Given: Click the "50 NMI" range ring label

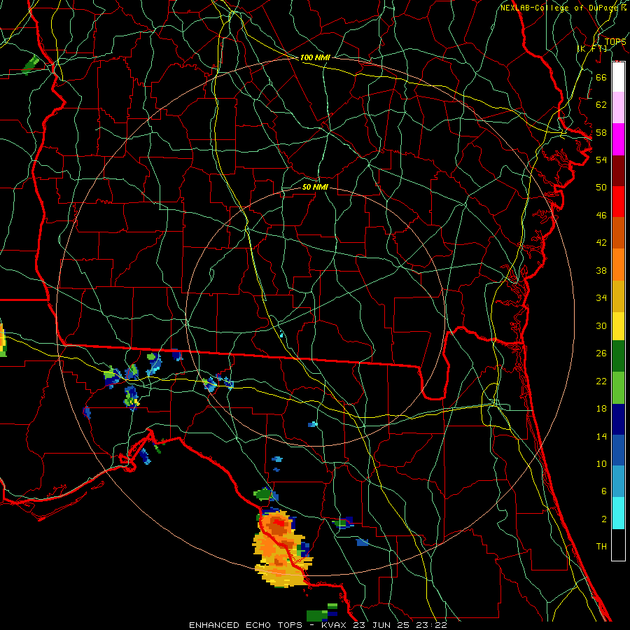Looking at the screenshot, I should click(x=315, y=187).
